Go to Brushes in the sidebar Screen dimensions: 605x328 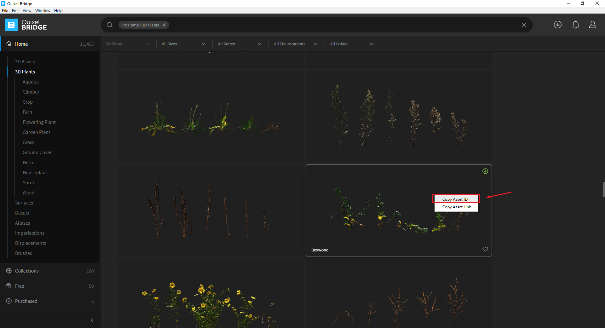click(24, 253)
